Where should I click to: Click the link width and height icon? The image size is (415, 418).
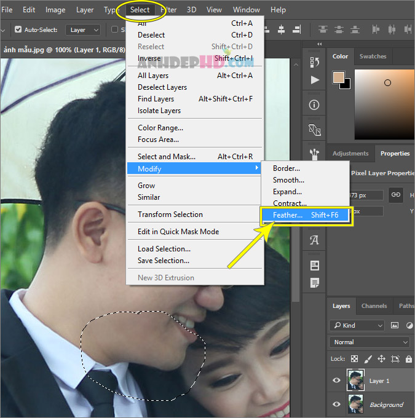coord(396,195)
